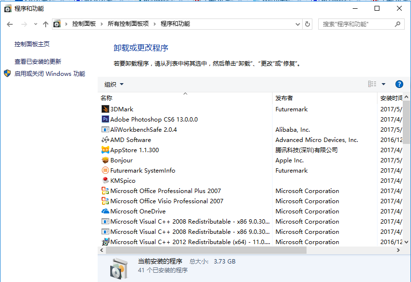Click the scroll right arrow

pos(398,250)
